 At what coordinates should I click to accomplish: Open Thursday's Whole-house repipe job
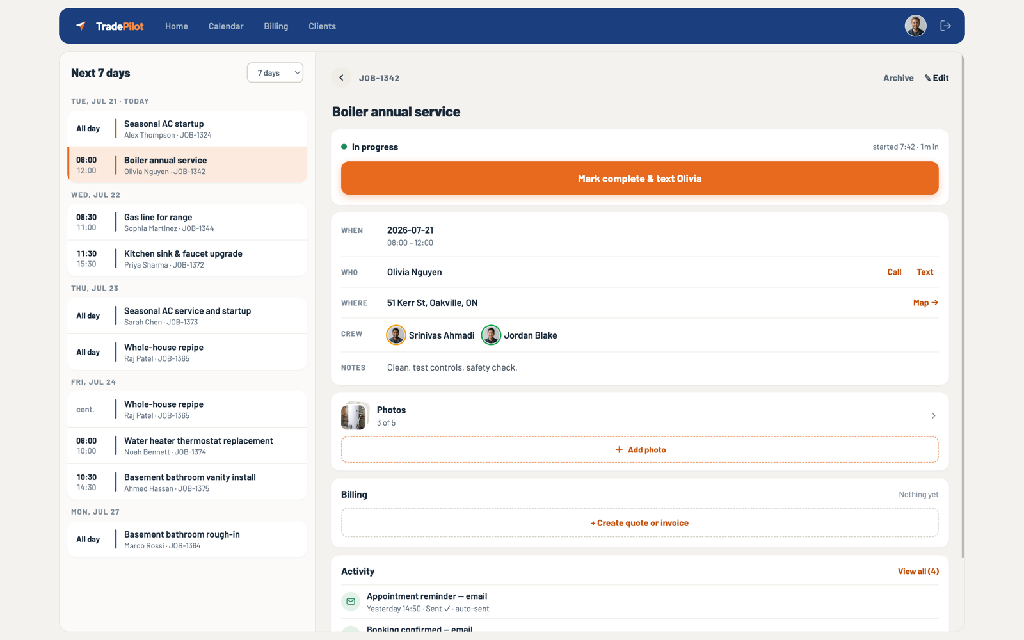(188, 352)
